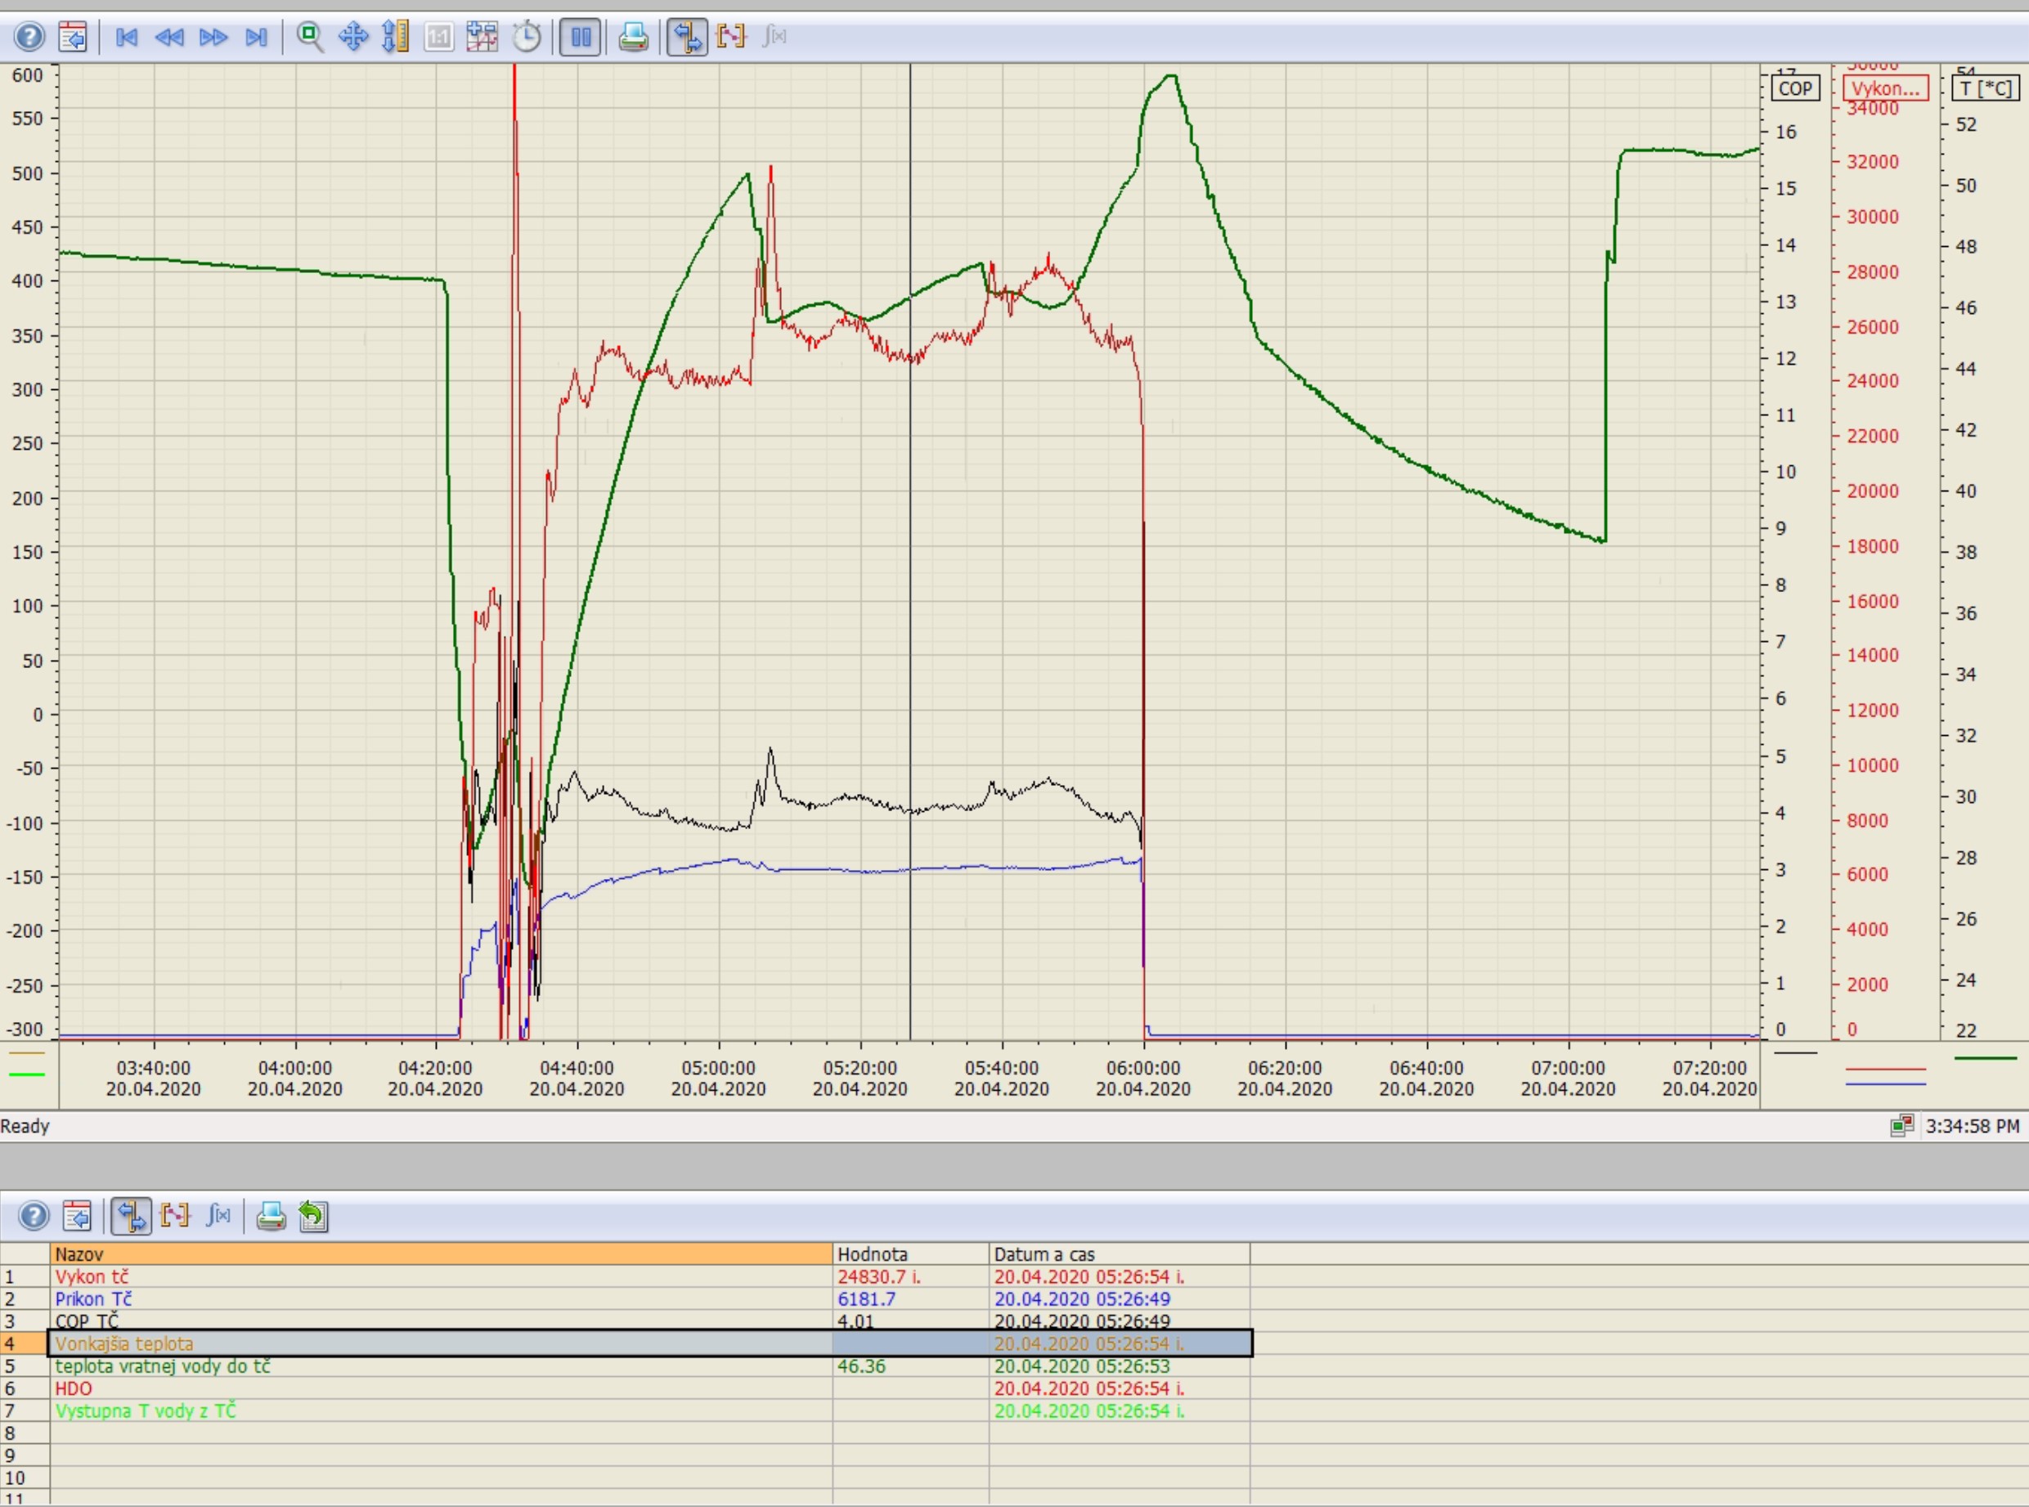Image resolution: width=2029 pixels, height=1507 pixels.
Task: Click the vertical axis ruler scaling icon
Action: tap(395, 38)
